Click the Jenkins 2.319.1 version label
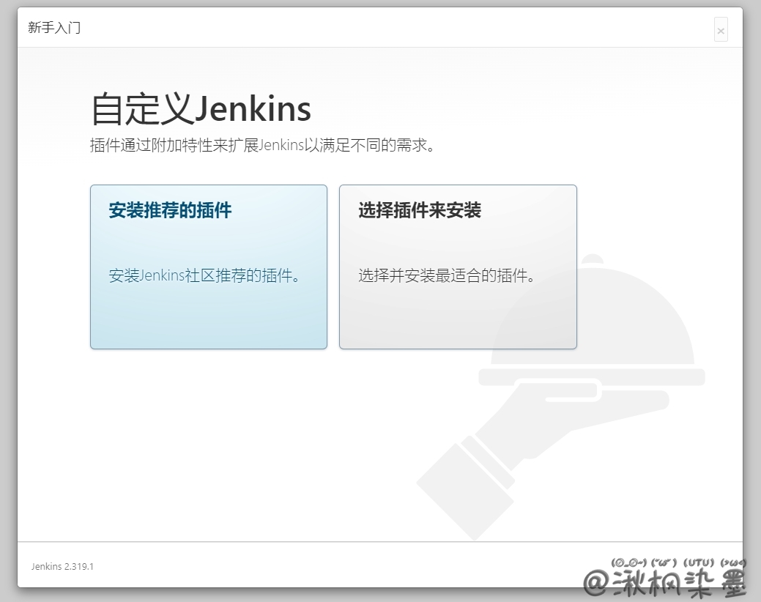The height and width of the screenshot is (602, 761). tap(62, 566)
